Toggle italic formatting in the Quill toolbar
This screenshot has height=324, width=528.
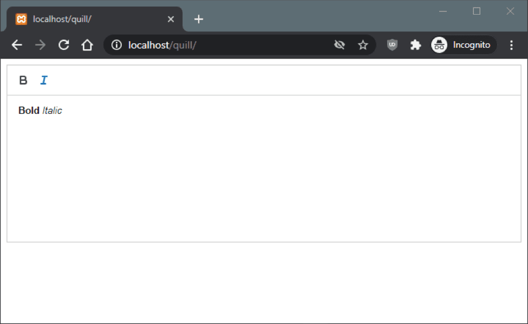click(43, 80)
